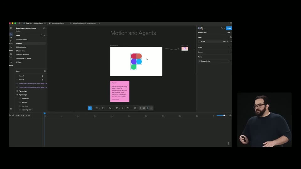
Task: Open the Figma main menu icon
Action: [x=11, y=28]
